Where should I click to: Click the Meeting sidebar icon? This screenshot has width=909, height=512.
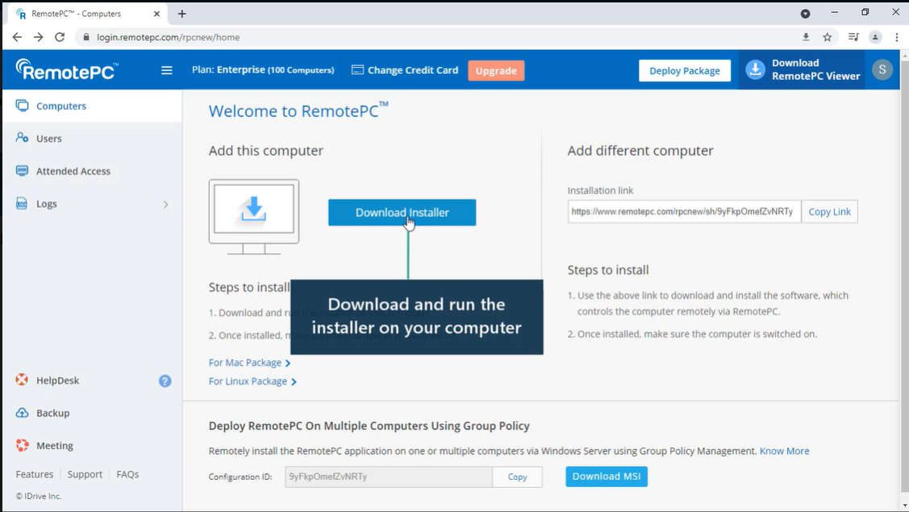click(x=22, y=445)
